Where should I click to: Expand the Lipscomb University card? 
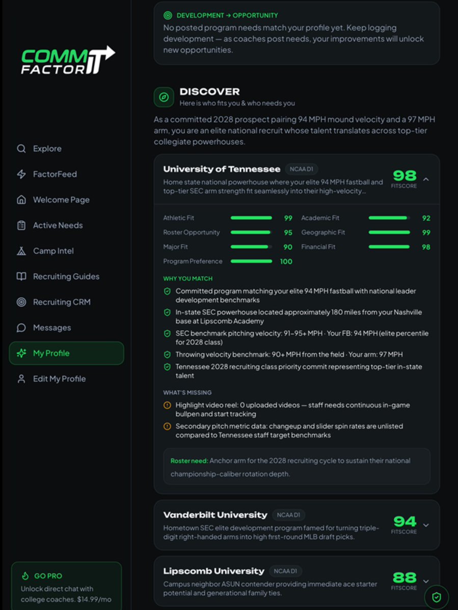[x=426, y=581]
